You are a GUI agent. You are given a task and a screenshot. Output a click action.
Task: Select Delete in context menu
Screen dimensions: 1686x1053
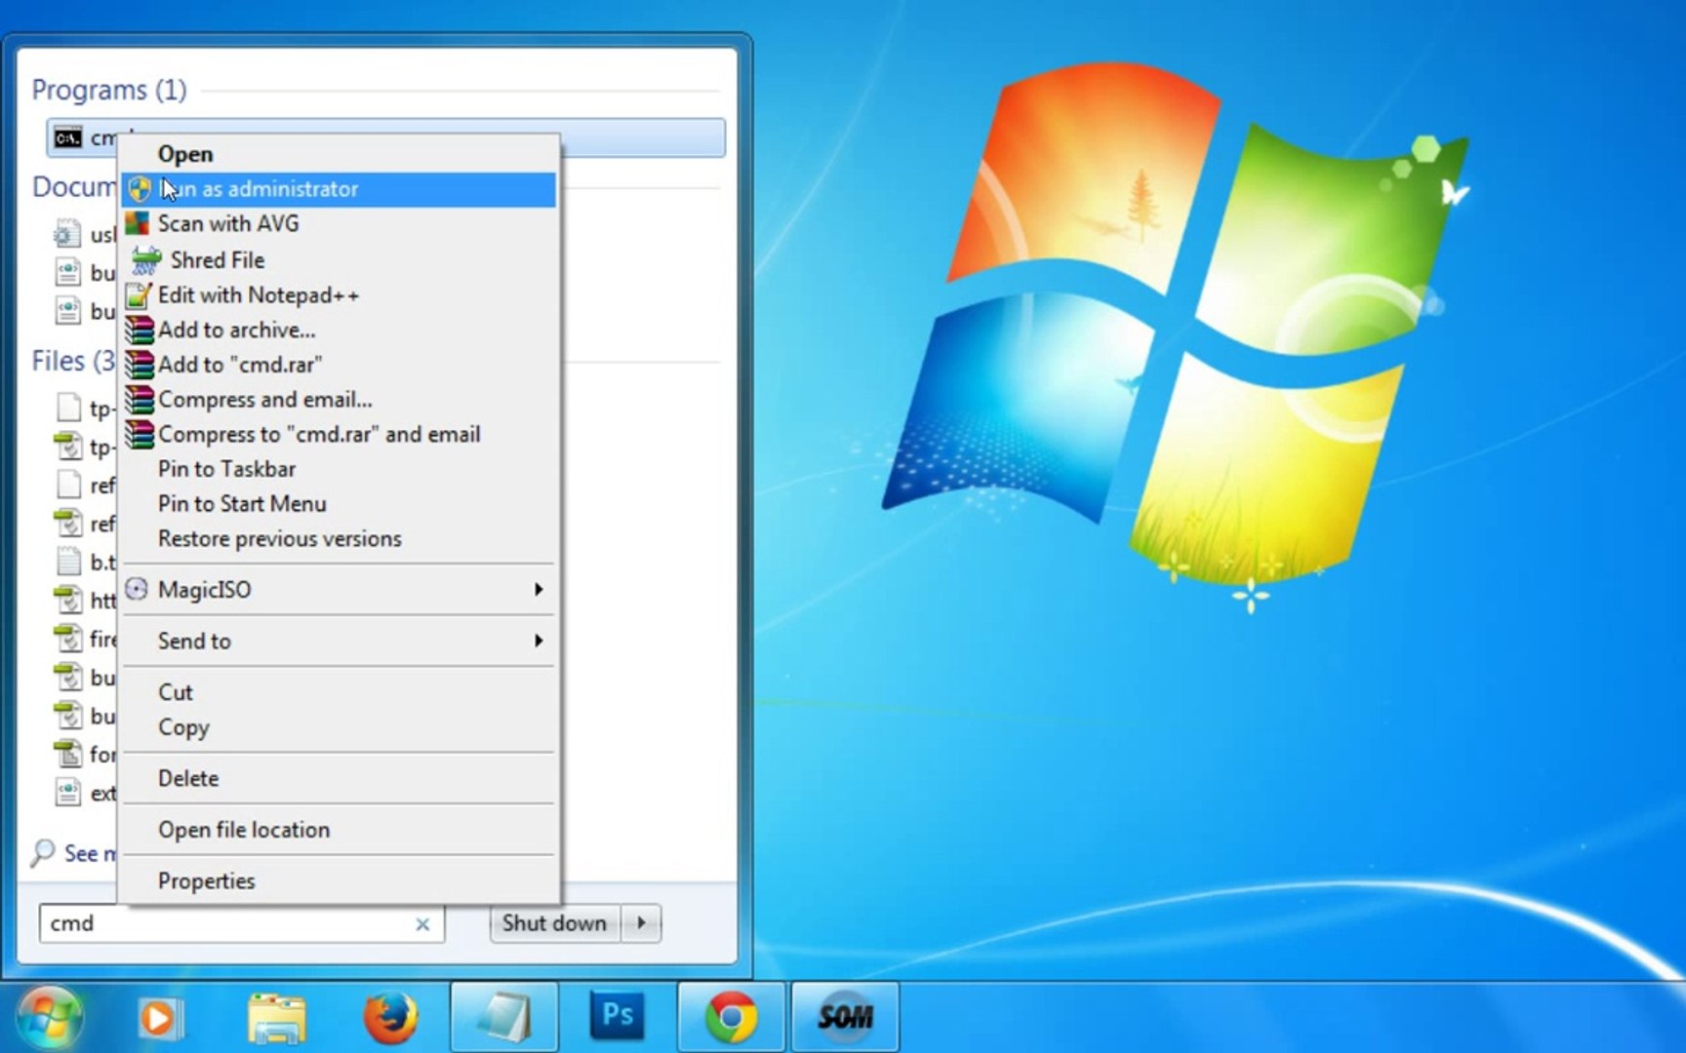[339, 779]
